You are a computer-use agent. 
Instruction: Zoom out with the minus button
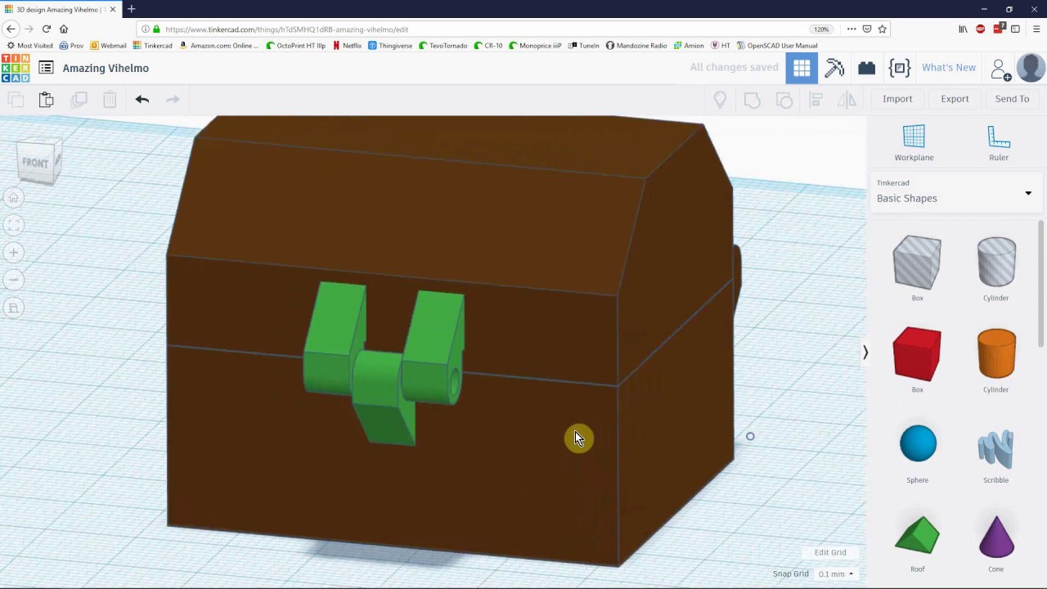point(13,280)
